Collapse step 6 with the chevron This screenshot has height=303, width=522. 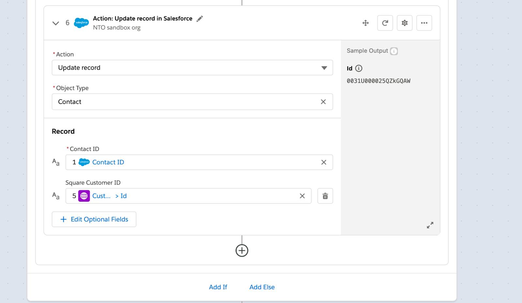56,23
